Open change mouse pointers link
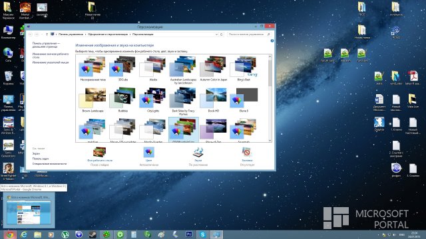Image resolution: width=426 pixels, height=239 pixels. (x=51, y=62)
